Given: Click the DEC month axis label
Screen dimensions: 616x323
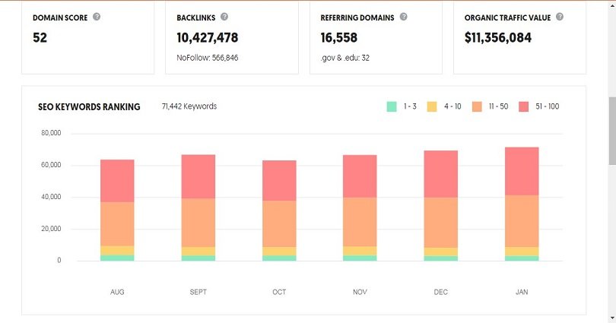Looking at the screenshot, I should (x=441, y=292).
